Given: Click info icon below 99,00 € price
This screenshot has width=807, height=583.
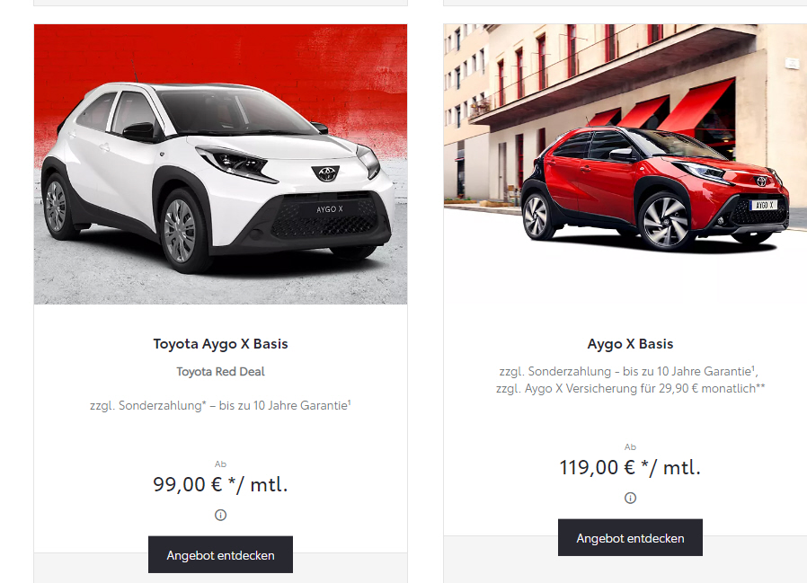Looking at the screenshot, I should coord(220,515).
